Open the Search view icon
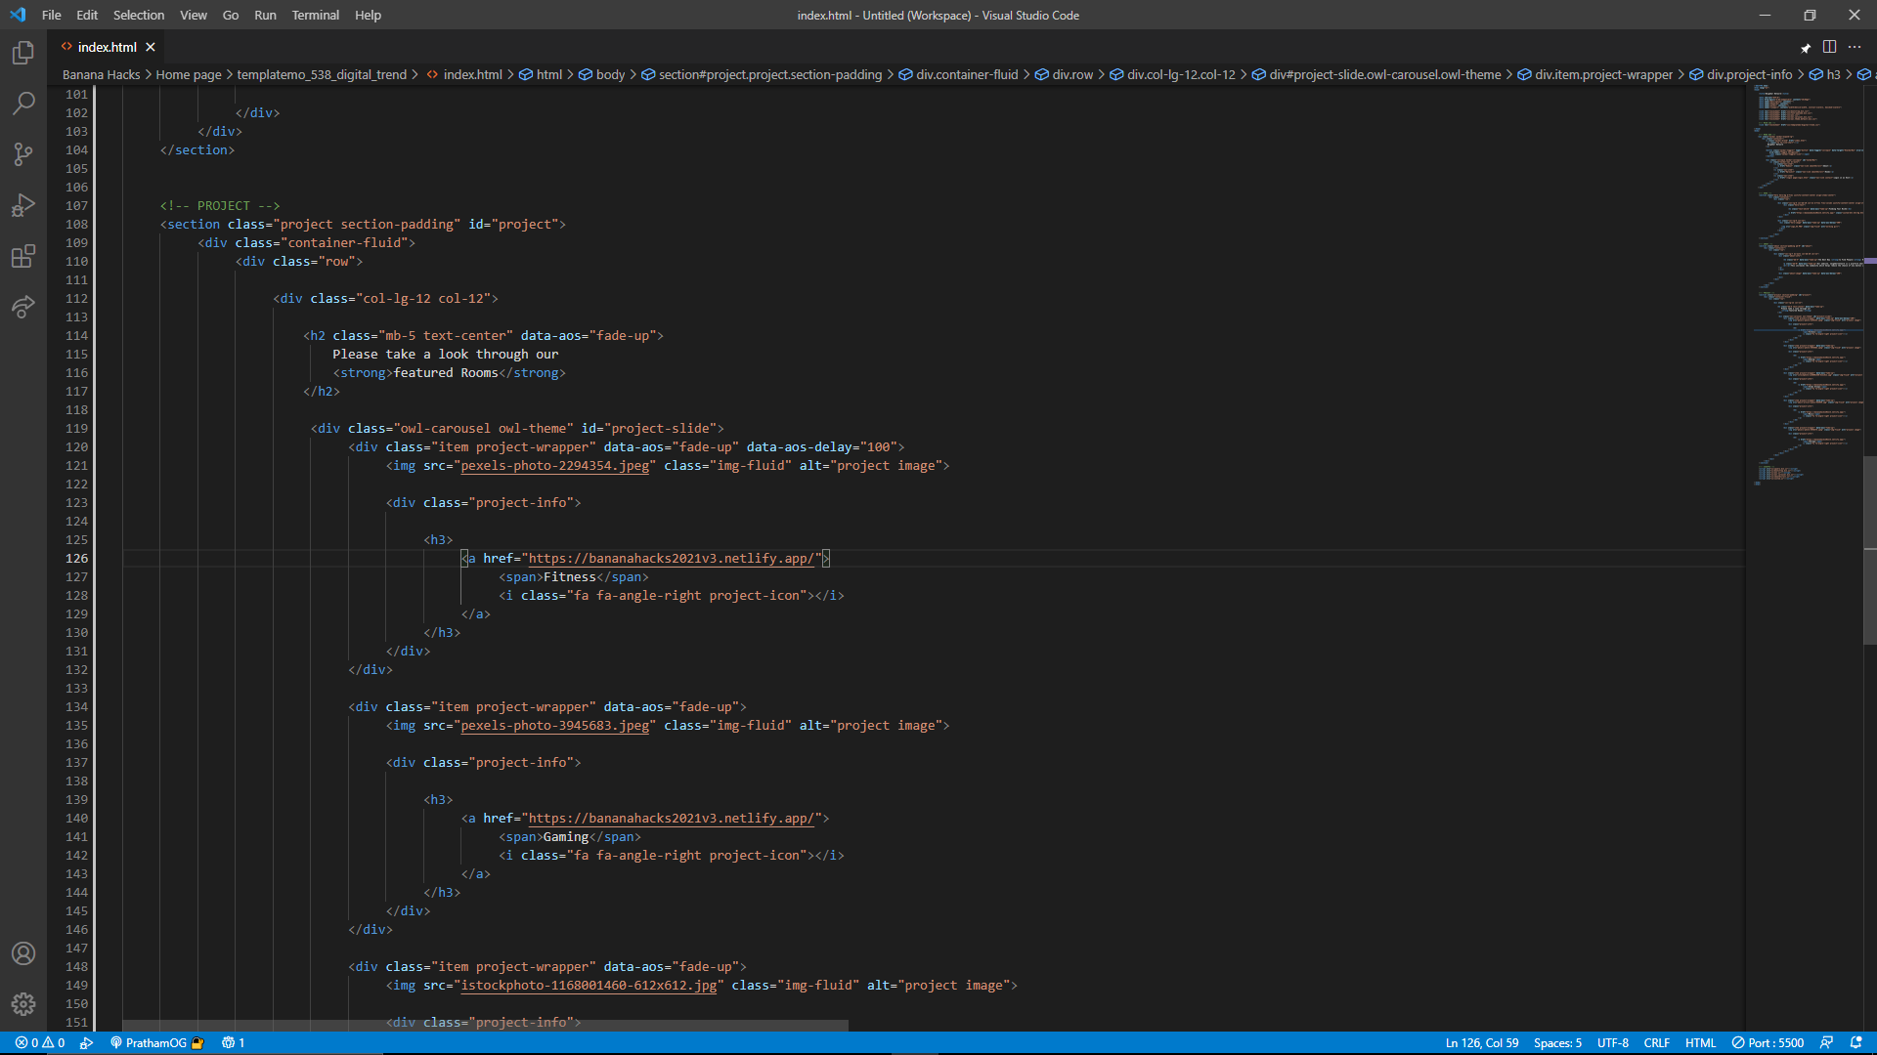 click(x=23, y=104)
